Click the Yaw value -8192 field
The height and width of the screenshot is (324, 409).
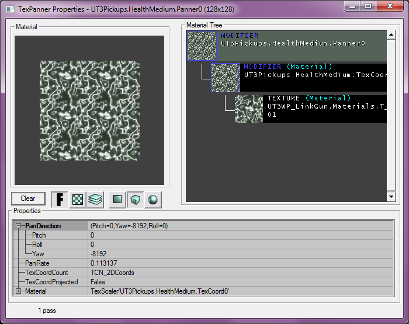pyautogui.click(x=240, y=253)
